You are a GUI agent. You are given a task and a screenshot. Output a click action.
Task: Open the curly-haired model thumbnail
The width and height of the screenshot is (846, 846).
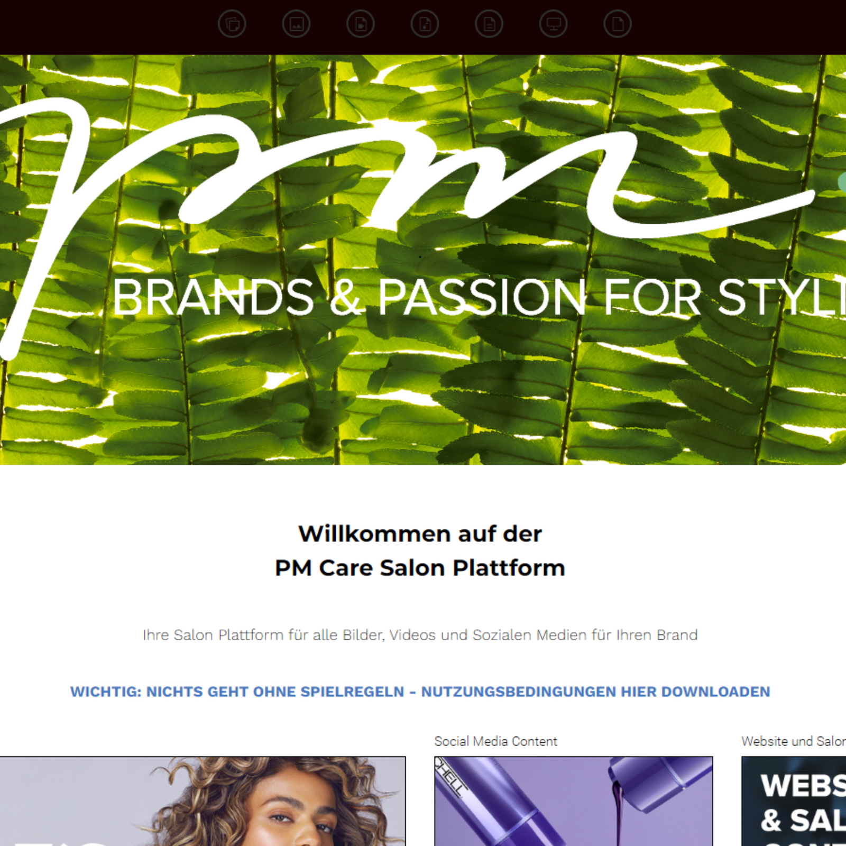pos(203,801)
